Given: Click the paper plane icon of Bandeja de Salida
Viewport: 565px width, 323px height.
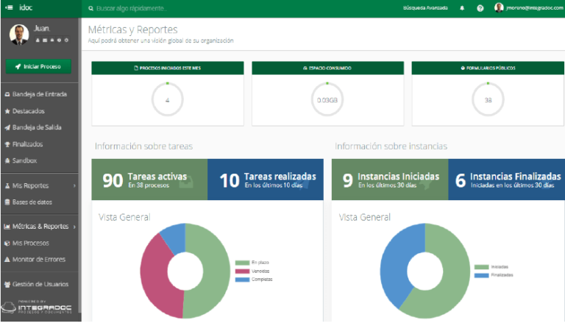Looking at the screenshot, I should tap(7, 127).
